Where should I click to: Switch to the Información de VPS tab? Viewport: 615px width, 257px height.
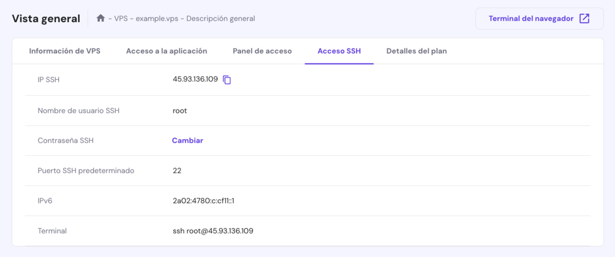(x=65, y=51)
